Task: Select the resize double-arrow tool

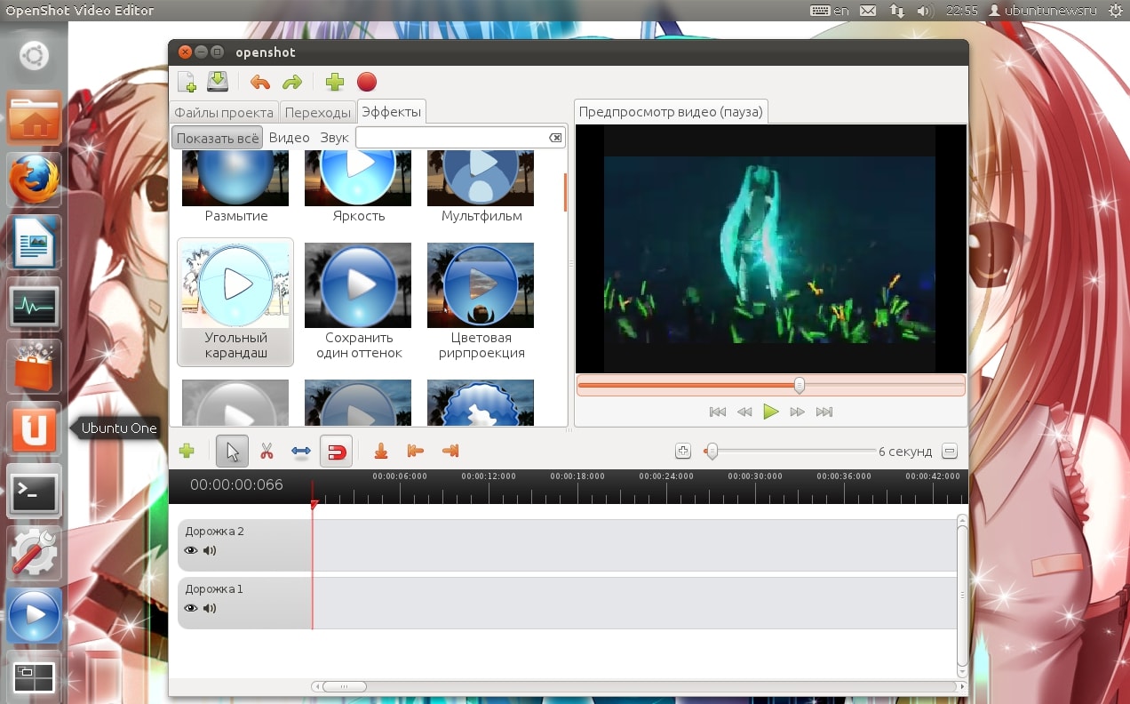Action: point(301,452)
